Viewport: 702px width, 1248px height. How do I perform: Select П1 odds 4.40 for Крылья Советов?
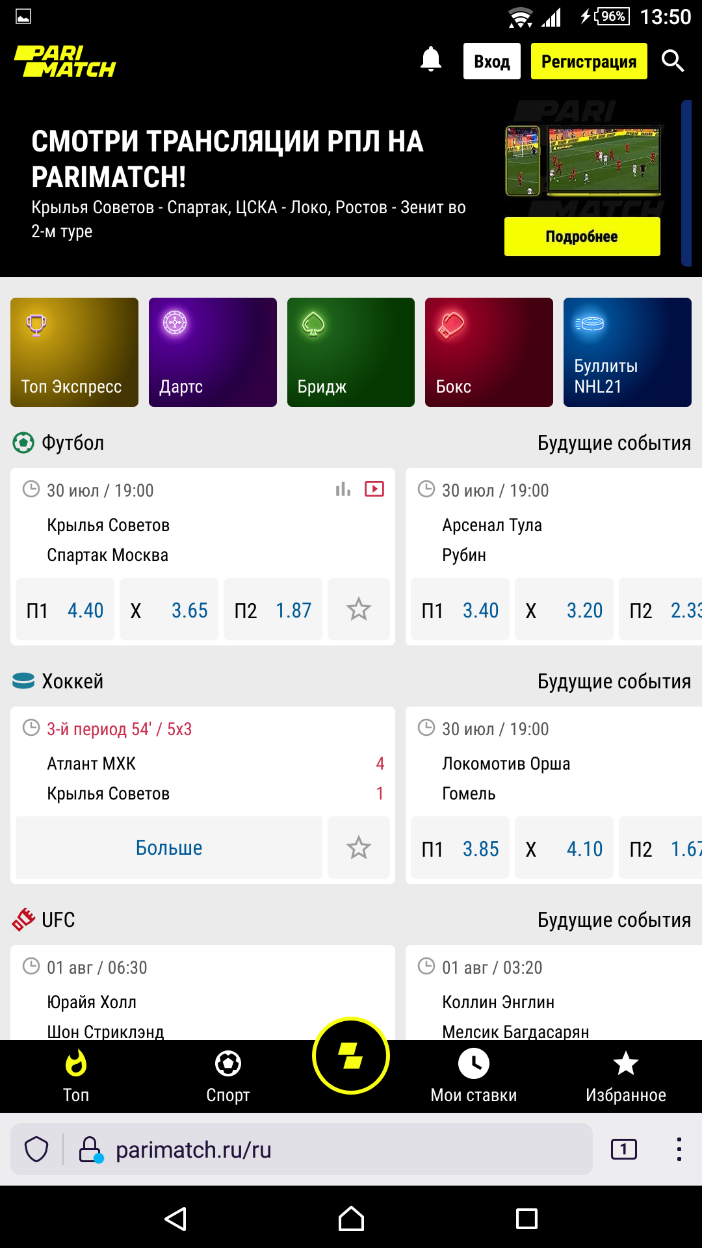[65, 609]
